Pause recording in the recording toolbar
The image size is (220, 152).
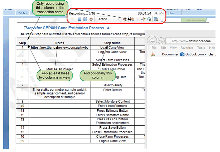(85, 19)
